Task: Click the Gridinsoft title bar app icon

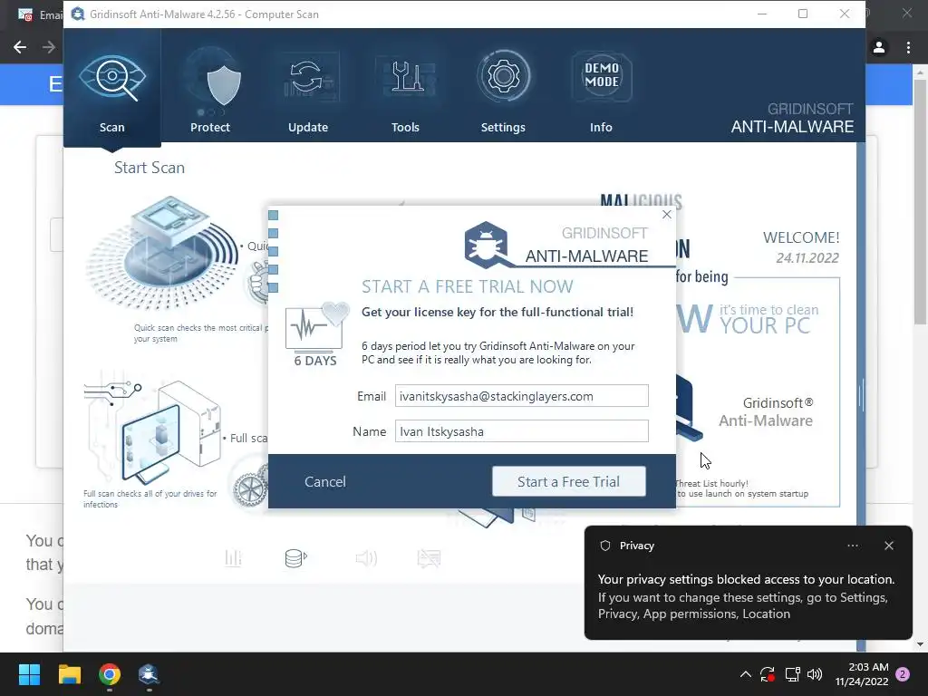Action: click(78, 14)
